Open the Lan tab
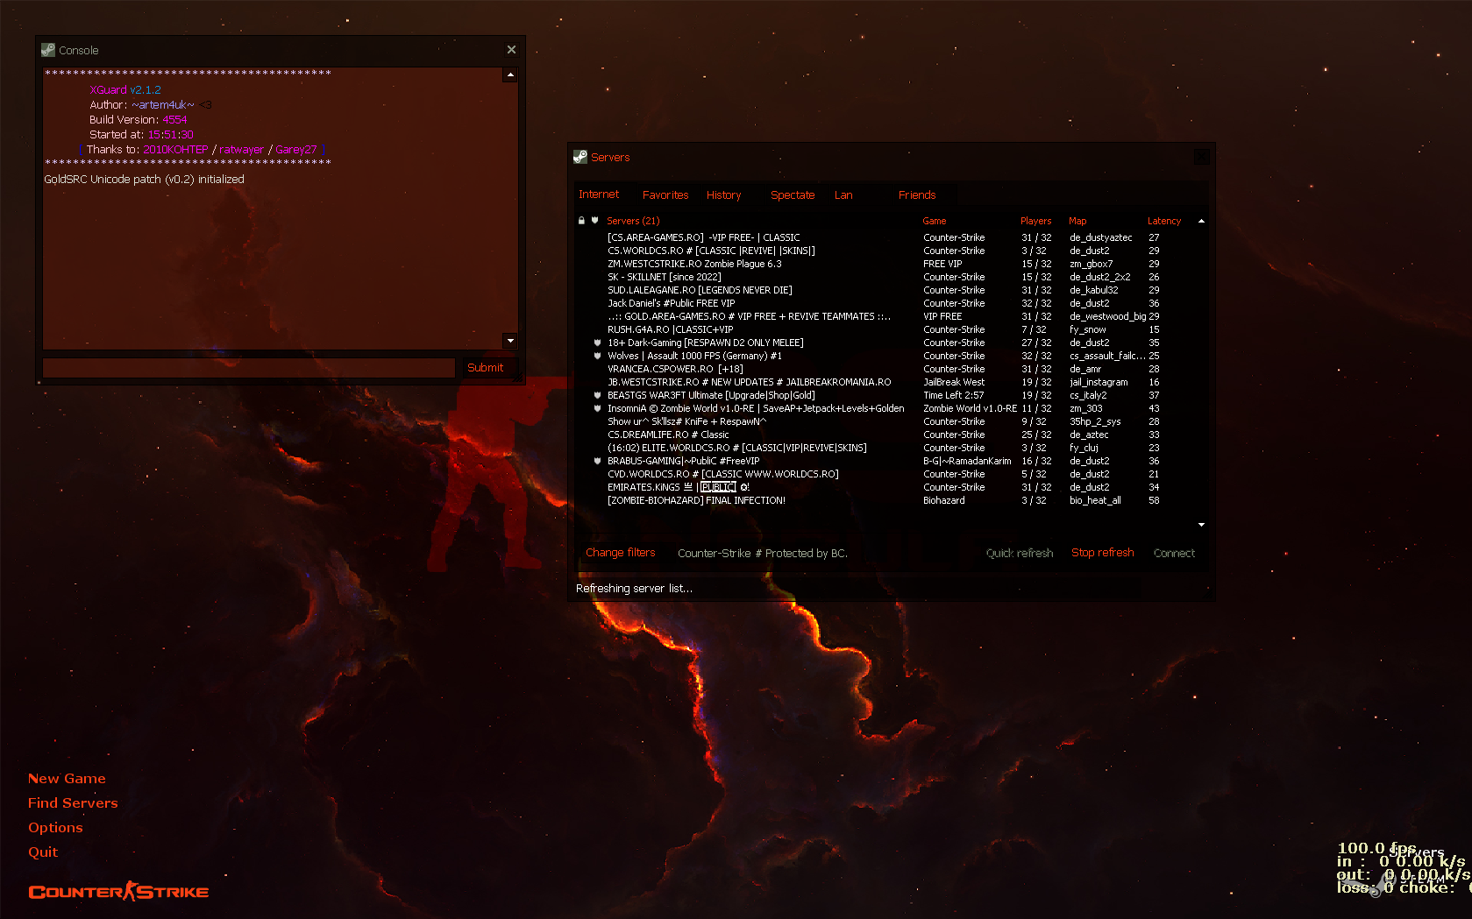Image resolution: width=1472 pixels, height=919 pixels. point(843,194)
